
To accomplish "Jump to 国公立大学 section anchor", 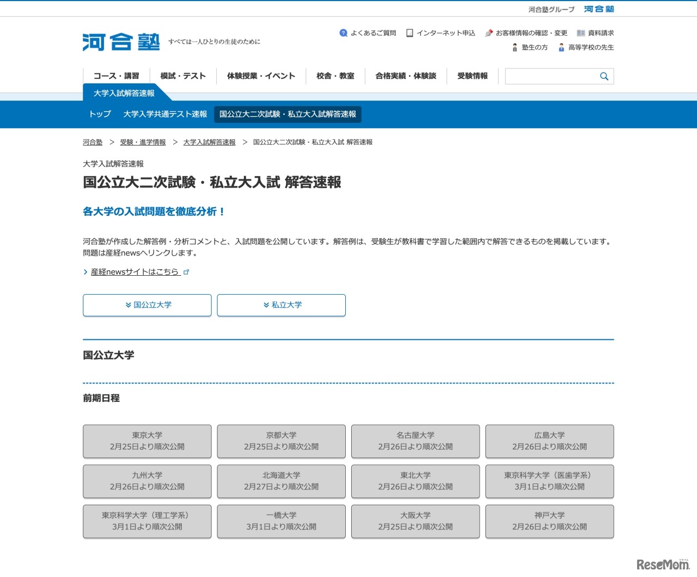I will pos(147,305).
